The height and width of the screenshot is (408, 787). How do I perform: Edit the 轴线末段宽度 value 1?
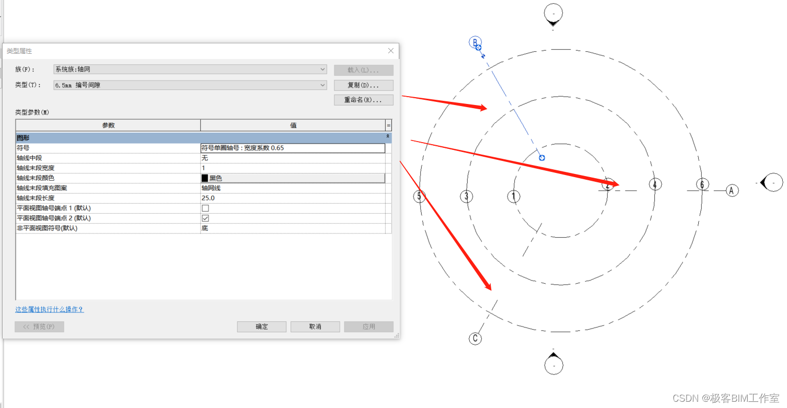point(293,168)
